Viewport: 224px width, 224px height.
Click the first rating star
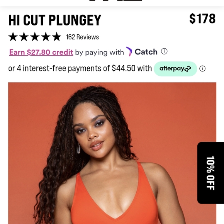pyautogui.click(x=13, y=37)
